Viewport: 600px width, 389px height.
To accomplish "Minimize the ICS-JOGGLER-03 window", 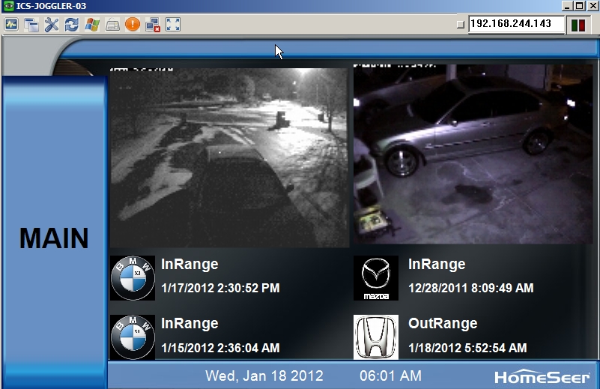I will [x=567, y=6].
